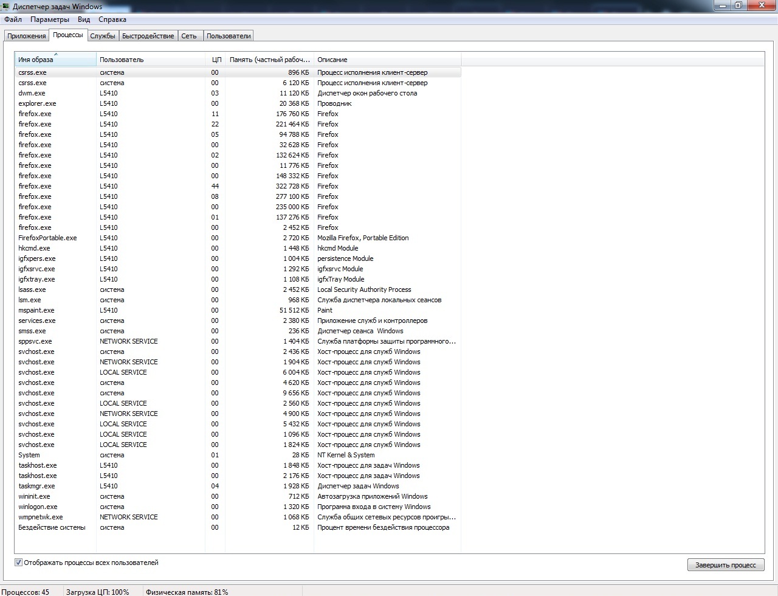Click the Завершить процесс button

tap(726, 565)
